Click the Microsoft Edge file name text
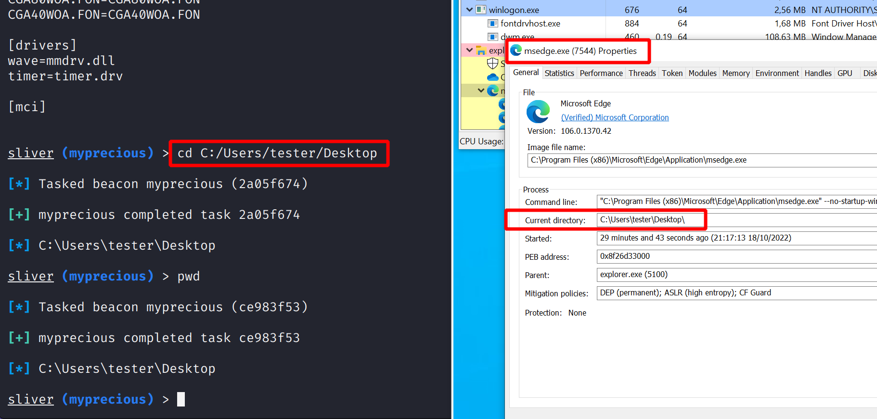This screenshot has width=877, height=419. tap(585, 103)
